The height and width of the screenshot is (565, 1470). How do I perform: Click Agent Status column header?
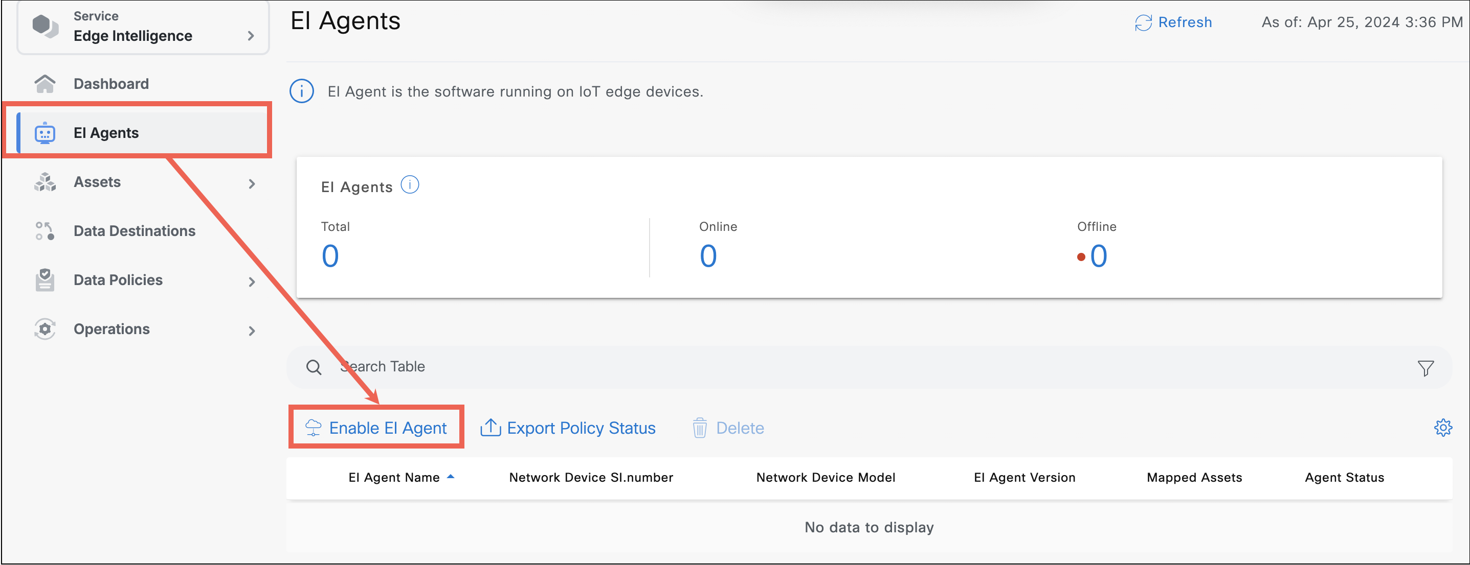[1345, 477]
